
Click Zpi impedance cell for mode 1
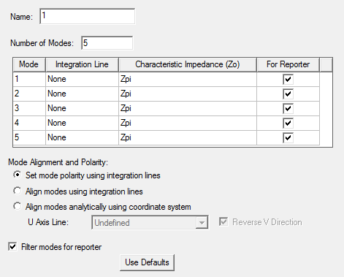(188, 79)
